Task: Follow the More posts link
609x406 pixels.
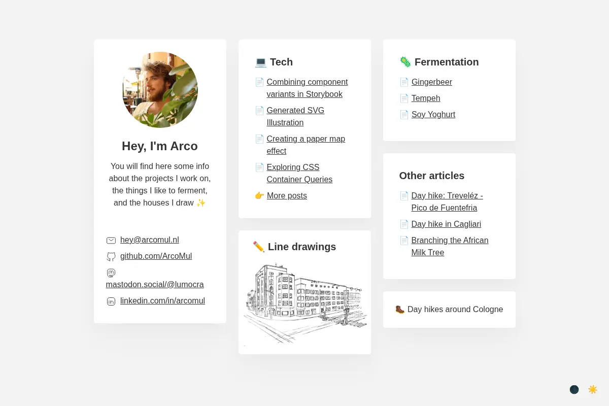Action: point(287,195)
